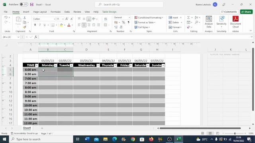
Task: Click the Name Box showing 2R x 2C
Action: [11, 37]
